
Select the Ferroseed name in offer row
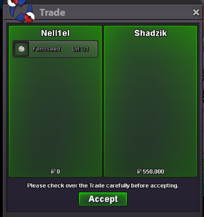click(46, 49)
